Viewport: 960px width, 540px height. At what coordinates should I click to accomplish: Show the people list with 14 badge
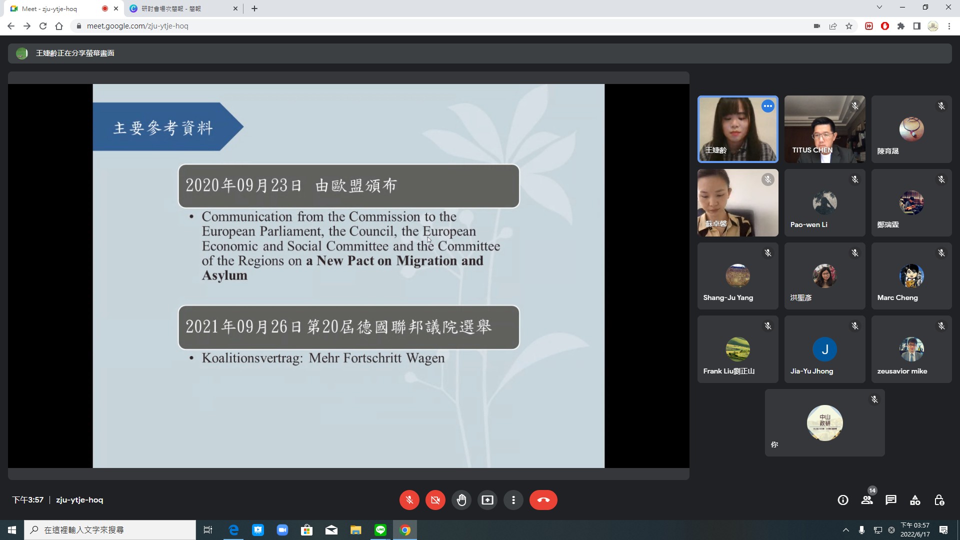coord(867,500)
